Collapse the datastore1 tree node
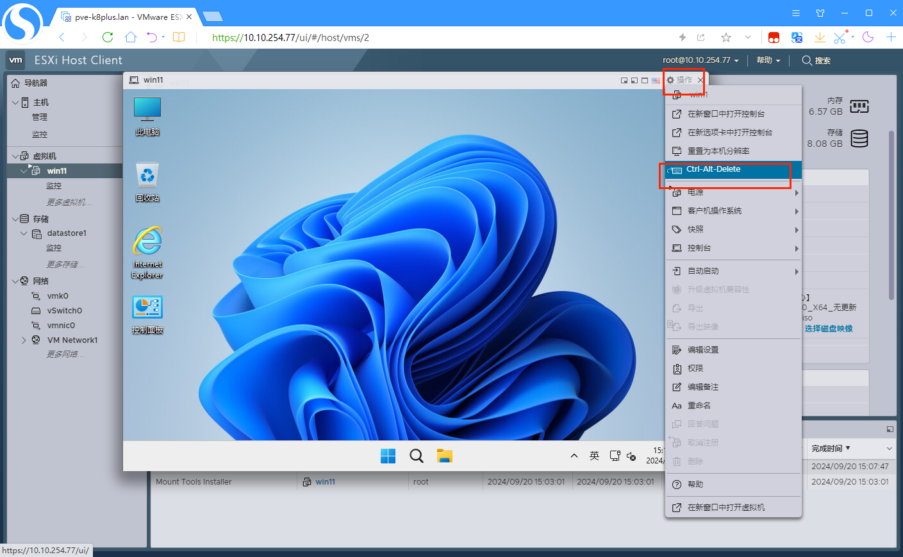 24,233
